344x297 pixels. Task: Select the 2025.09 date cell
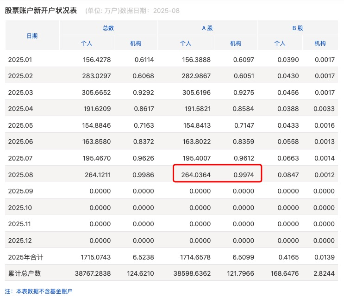pyautogui.click(x=20, y=191)
